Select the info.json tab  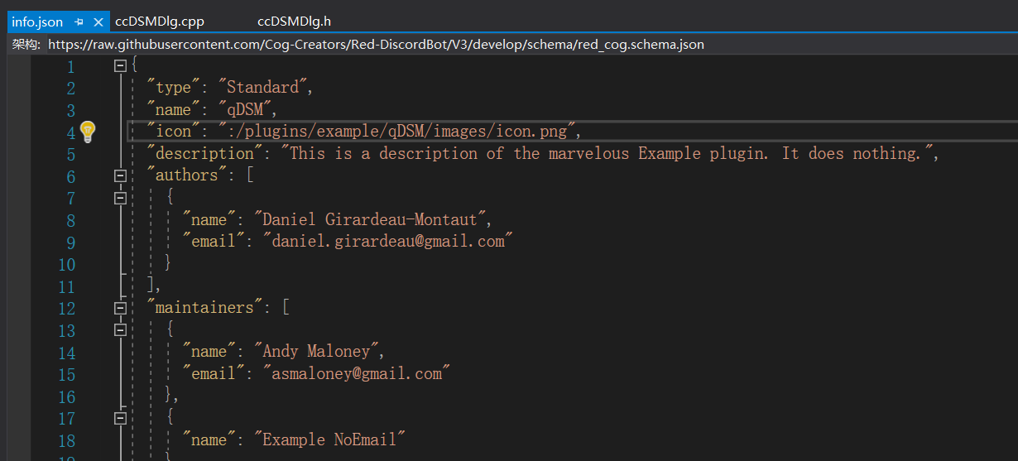(37, 22)
